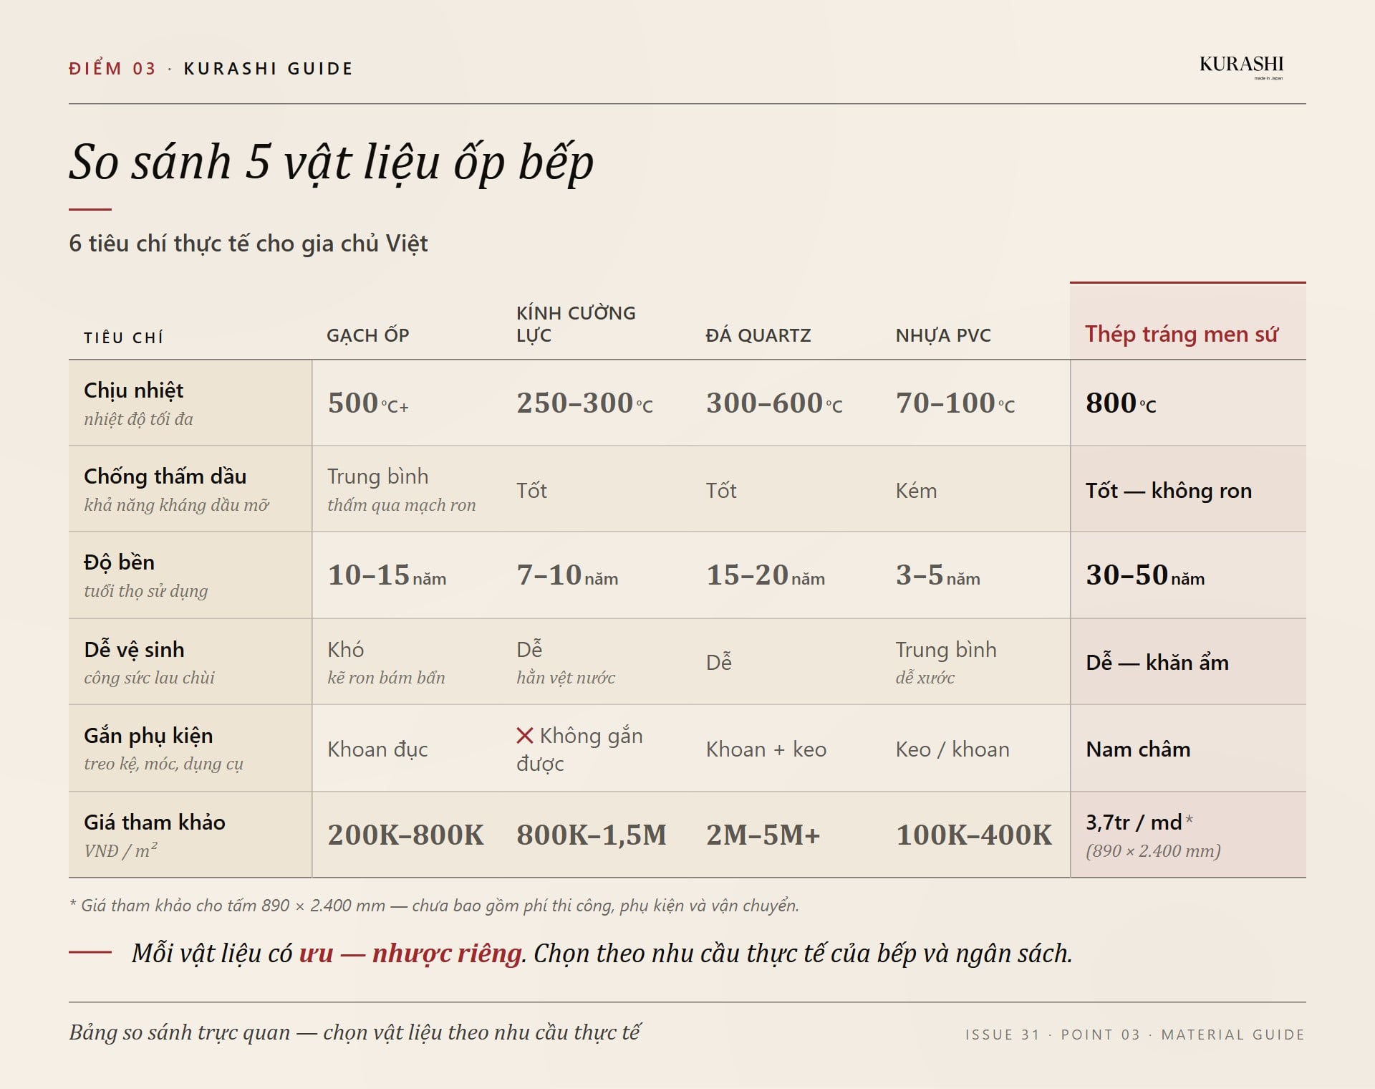Click the 'Tốt — không ron' cell

point(1169,491)
